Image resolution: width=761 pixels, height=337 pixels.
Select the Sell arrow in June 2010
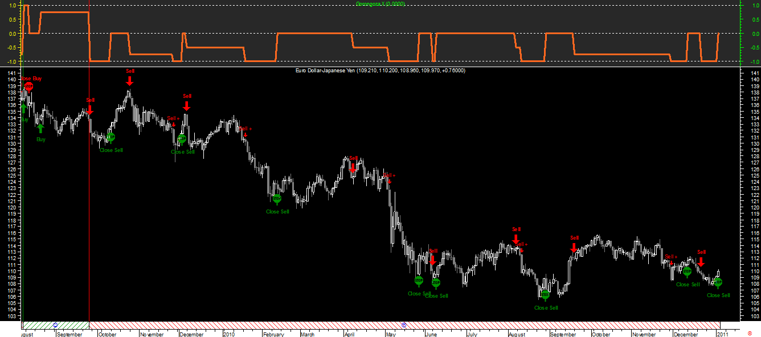click(x=432, y=260)
